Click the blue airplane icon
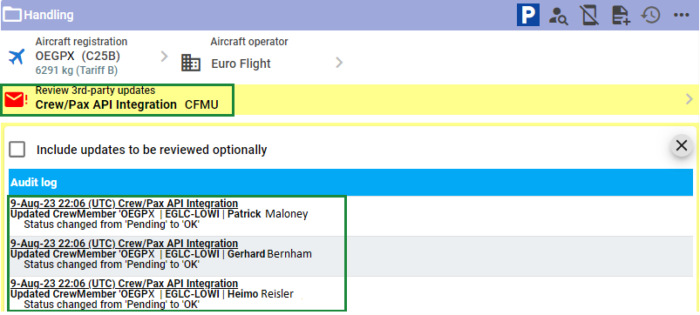 click(17, 57)
